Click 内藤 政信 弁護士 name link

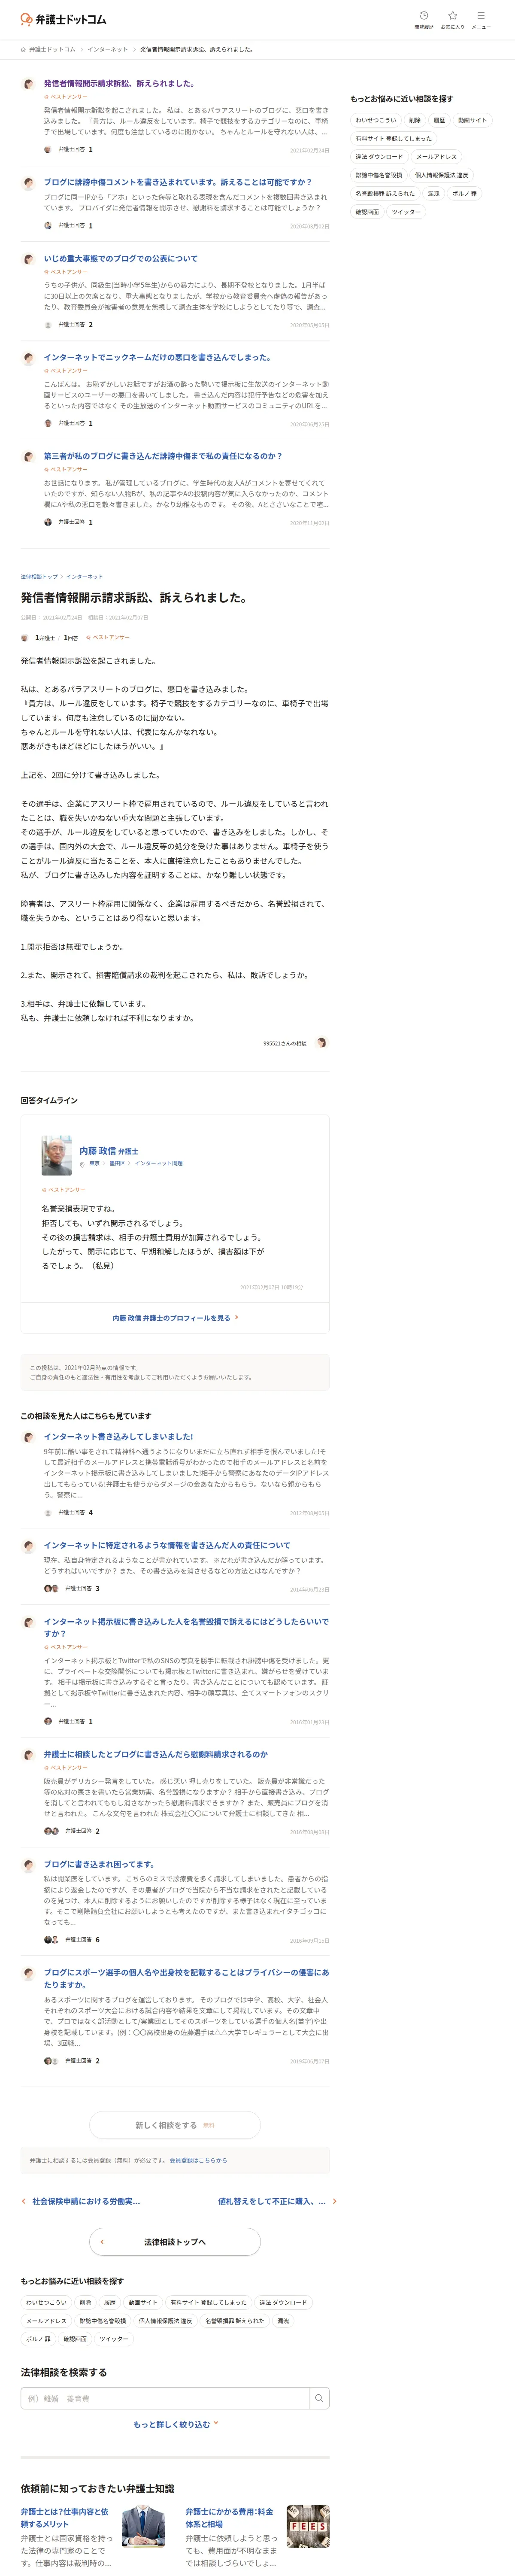[x=109, y=1150]
